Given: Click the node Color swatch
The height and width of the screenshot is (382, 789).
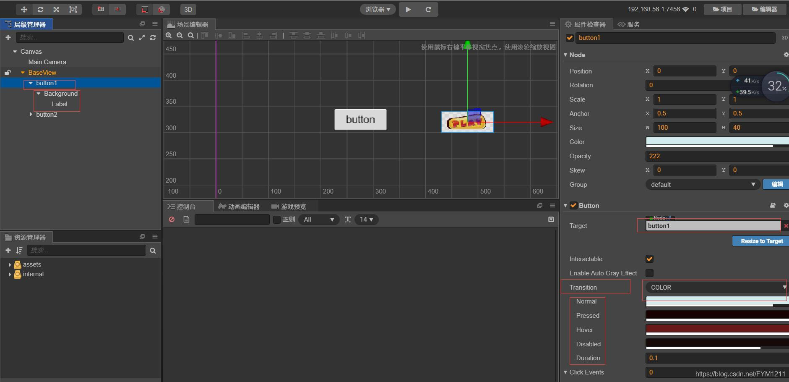Looking at the screenshot, I should coord(717,142).
